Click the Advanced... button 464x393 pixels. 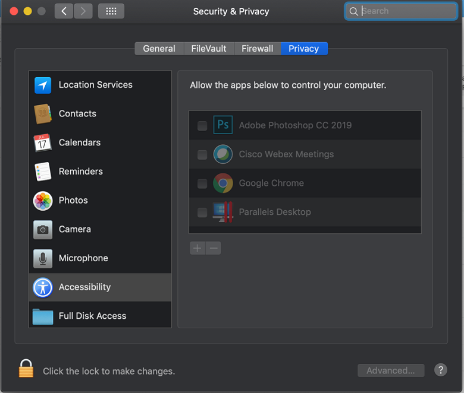(390, 370)
